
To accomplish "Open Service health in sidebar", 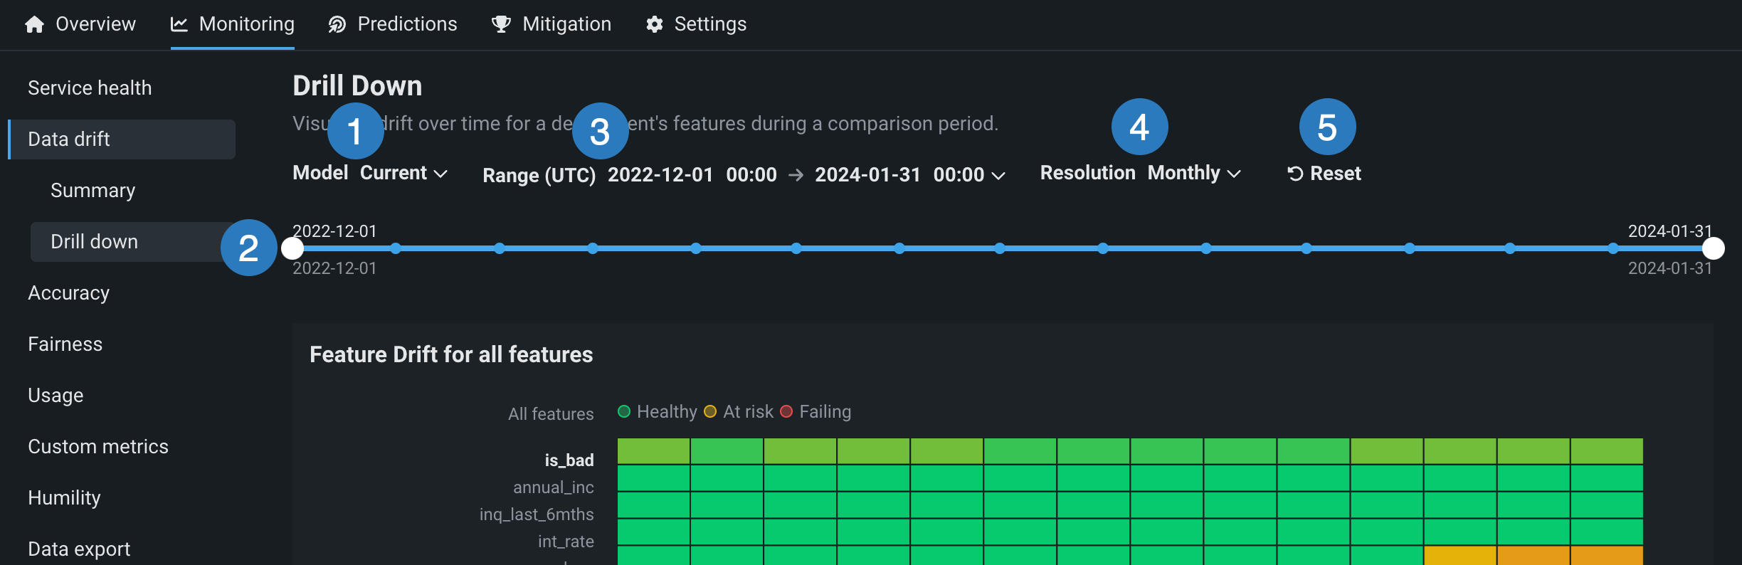I will pos(90,88).
